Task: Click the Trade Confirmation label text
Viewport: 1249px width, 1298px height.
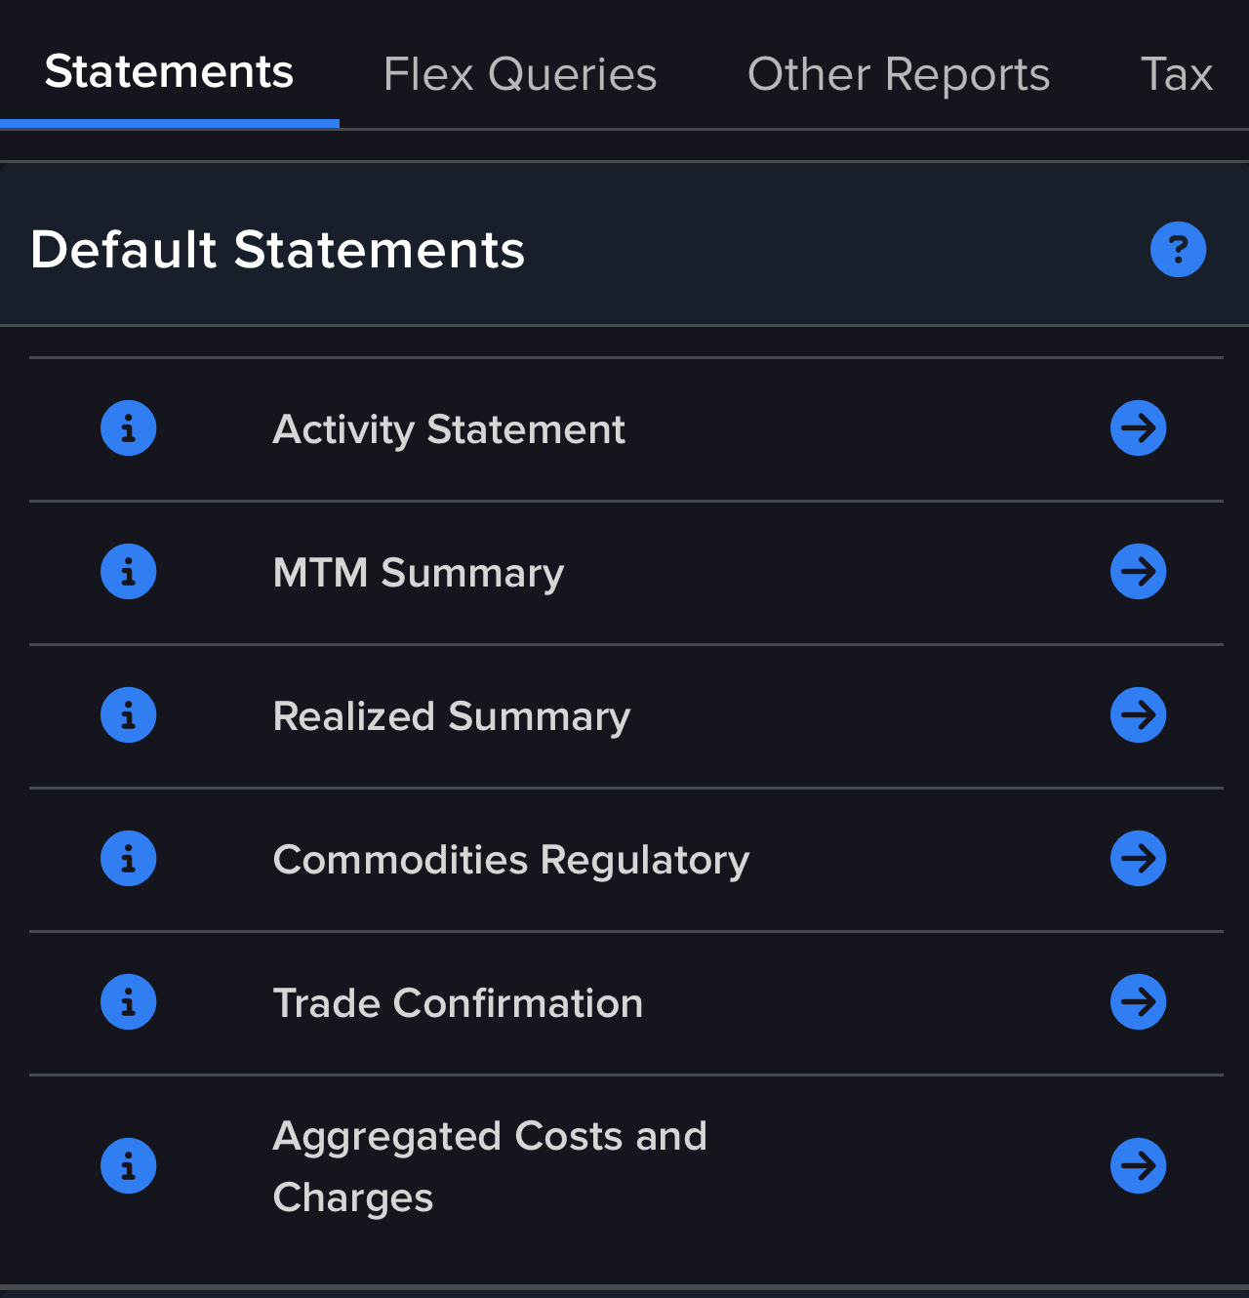Action: (458, 1003)
